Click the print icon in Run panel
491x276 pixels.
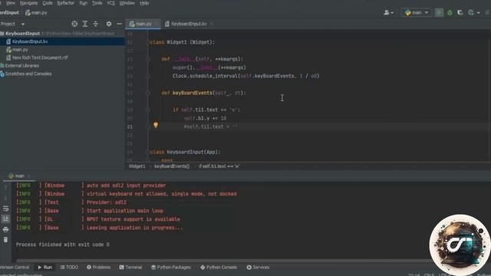[x=5, y=229]
